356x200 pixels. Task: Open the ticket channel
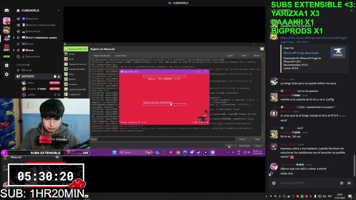point(38,70)
